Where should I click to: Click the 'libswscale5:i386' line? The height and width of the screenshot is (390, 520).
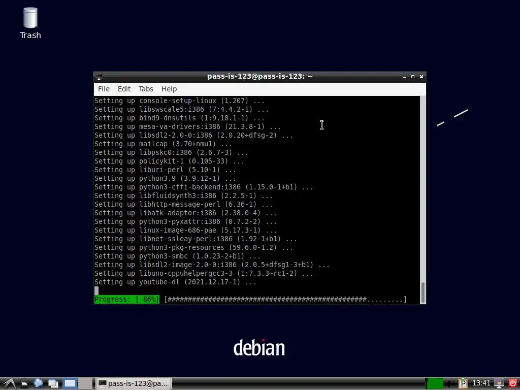[181, 109]
